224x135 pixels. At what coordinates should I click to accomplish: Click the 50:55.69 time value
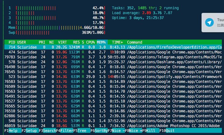[116, 57]
